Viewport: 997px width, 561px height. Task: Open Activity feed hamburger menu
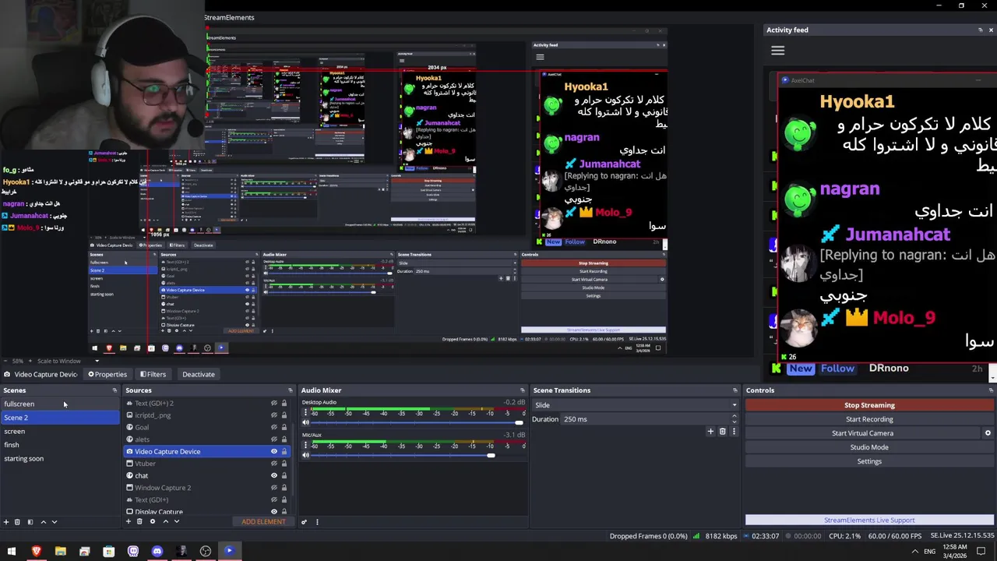pos(777,51)
